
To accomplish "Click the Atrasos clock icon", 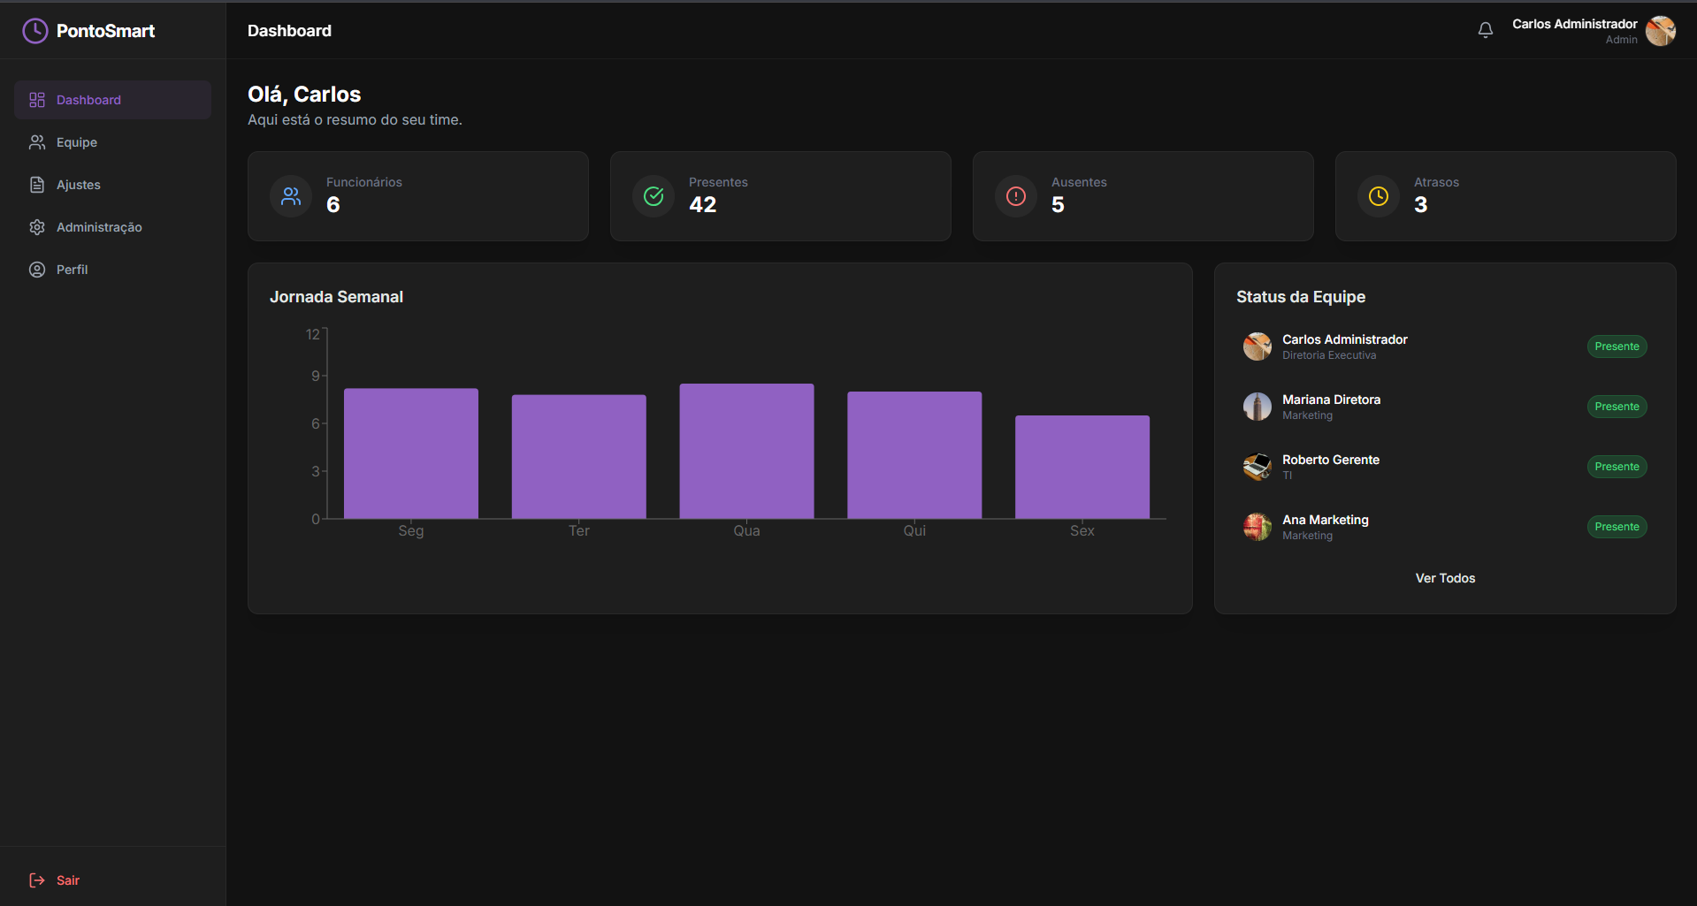I will (1379, 196).
